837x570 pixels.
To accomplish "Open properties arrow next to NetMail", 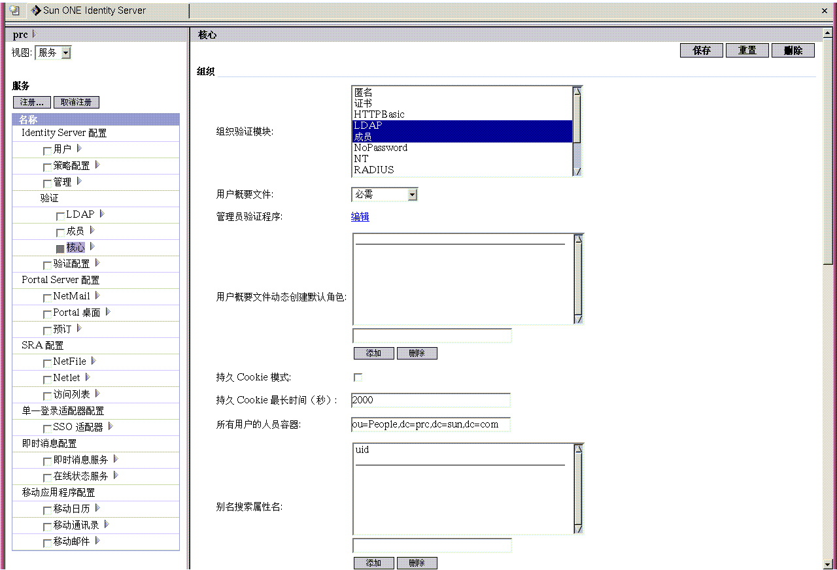I will tap(97, 295).
